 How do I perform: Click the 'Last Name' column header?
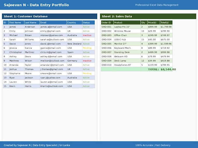(x=32, y=23)
